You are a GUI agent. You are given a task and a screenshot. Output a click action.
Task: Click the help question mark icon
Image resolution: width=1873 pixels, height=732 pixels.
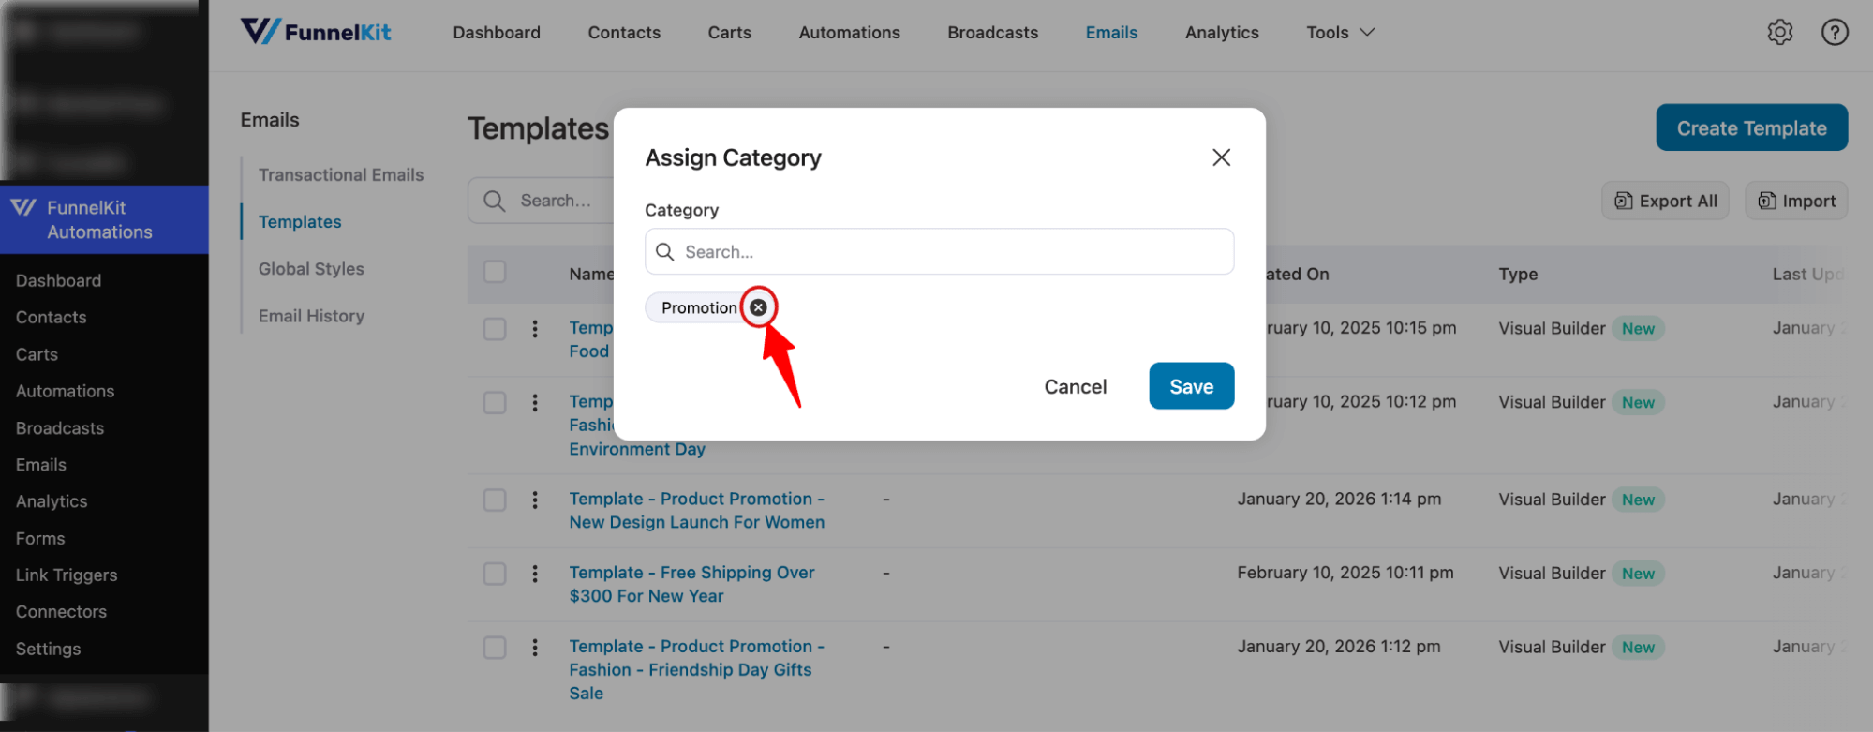[1835, 32]
